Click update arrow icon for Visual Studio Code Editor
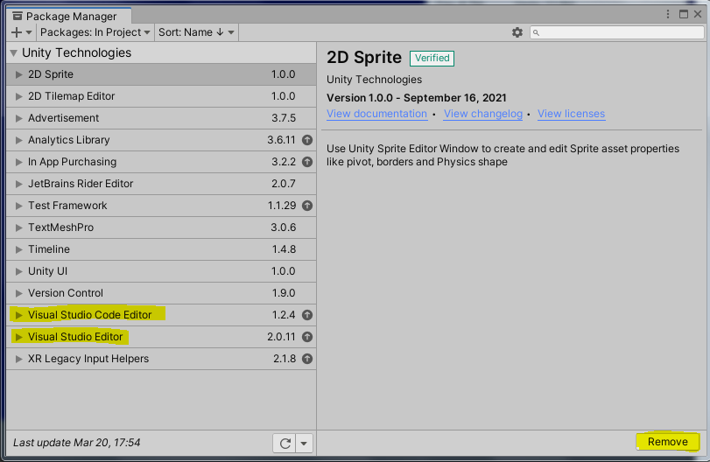 point(307,315)
